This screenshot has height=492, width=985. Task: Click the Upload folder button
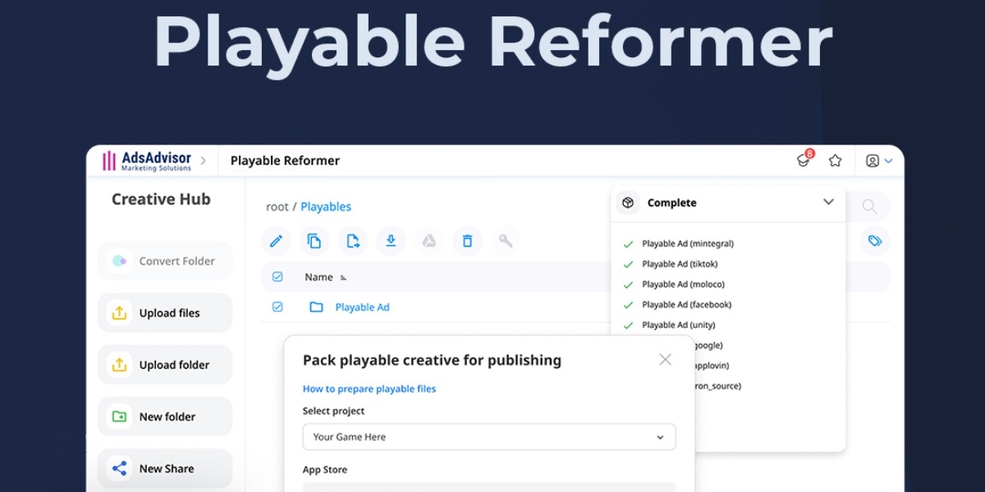[x=165, y=365]
